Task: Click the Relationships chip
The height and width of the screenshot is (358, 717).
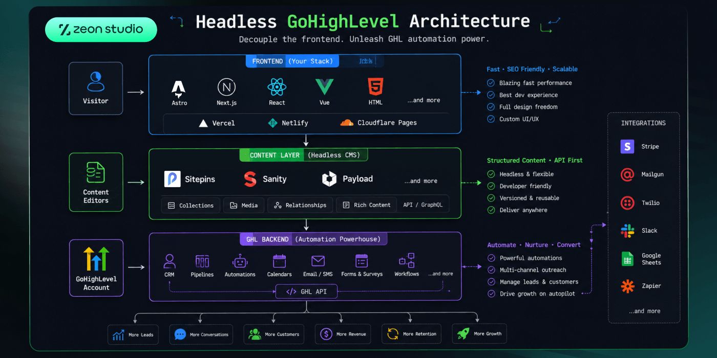Action: tap(300, 206)
